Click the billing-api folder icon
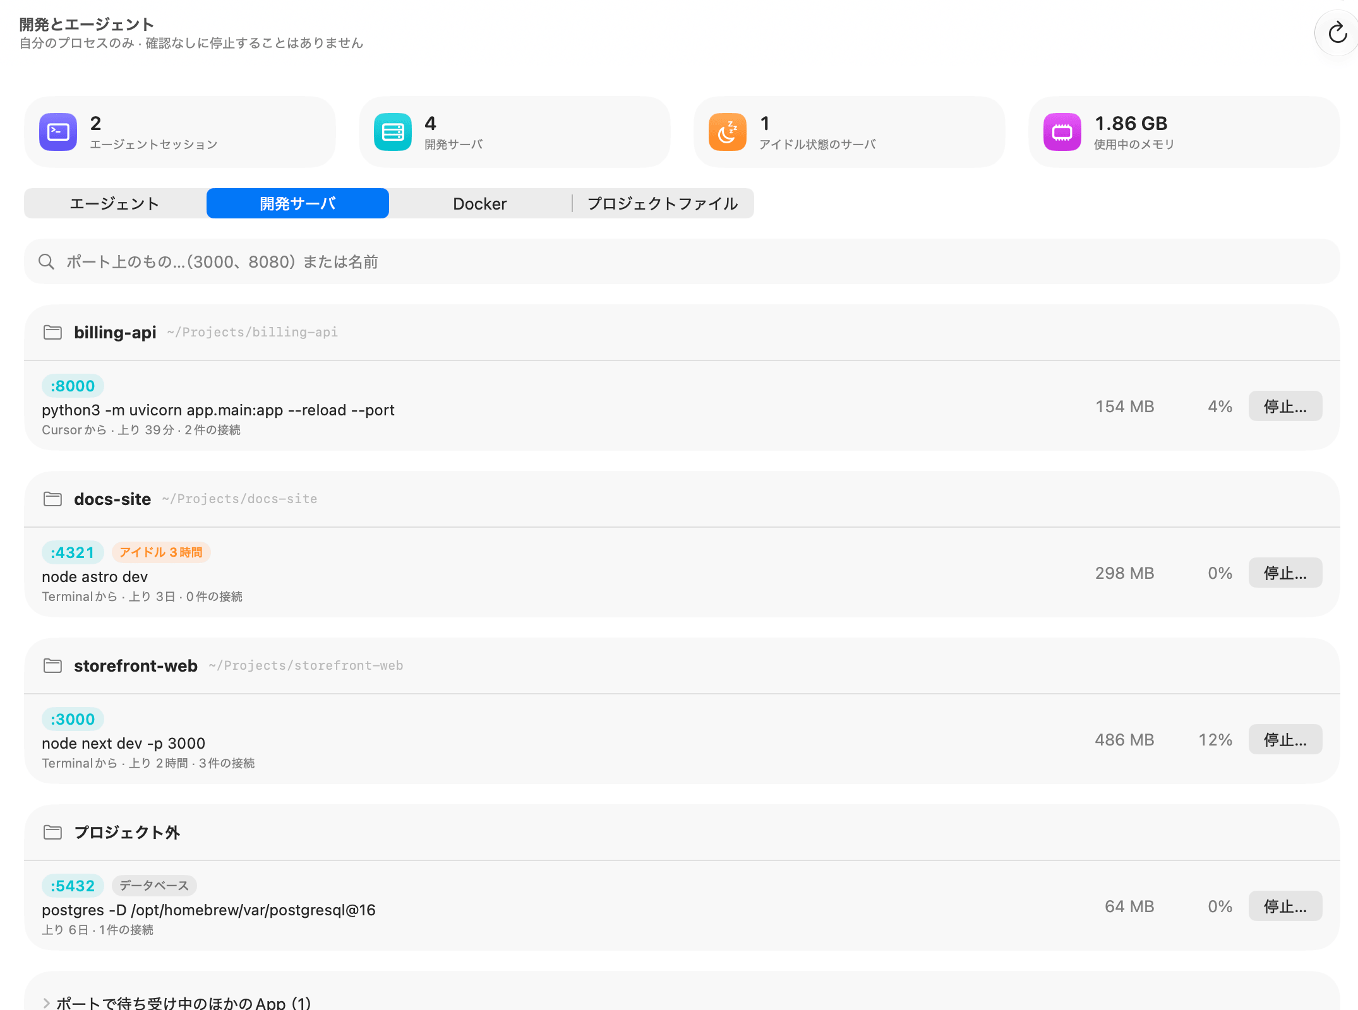1358x1010 pixels. pos(52,332)
